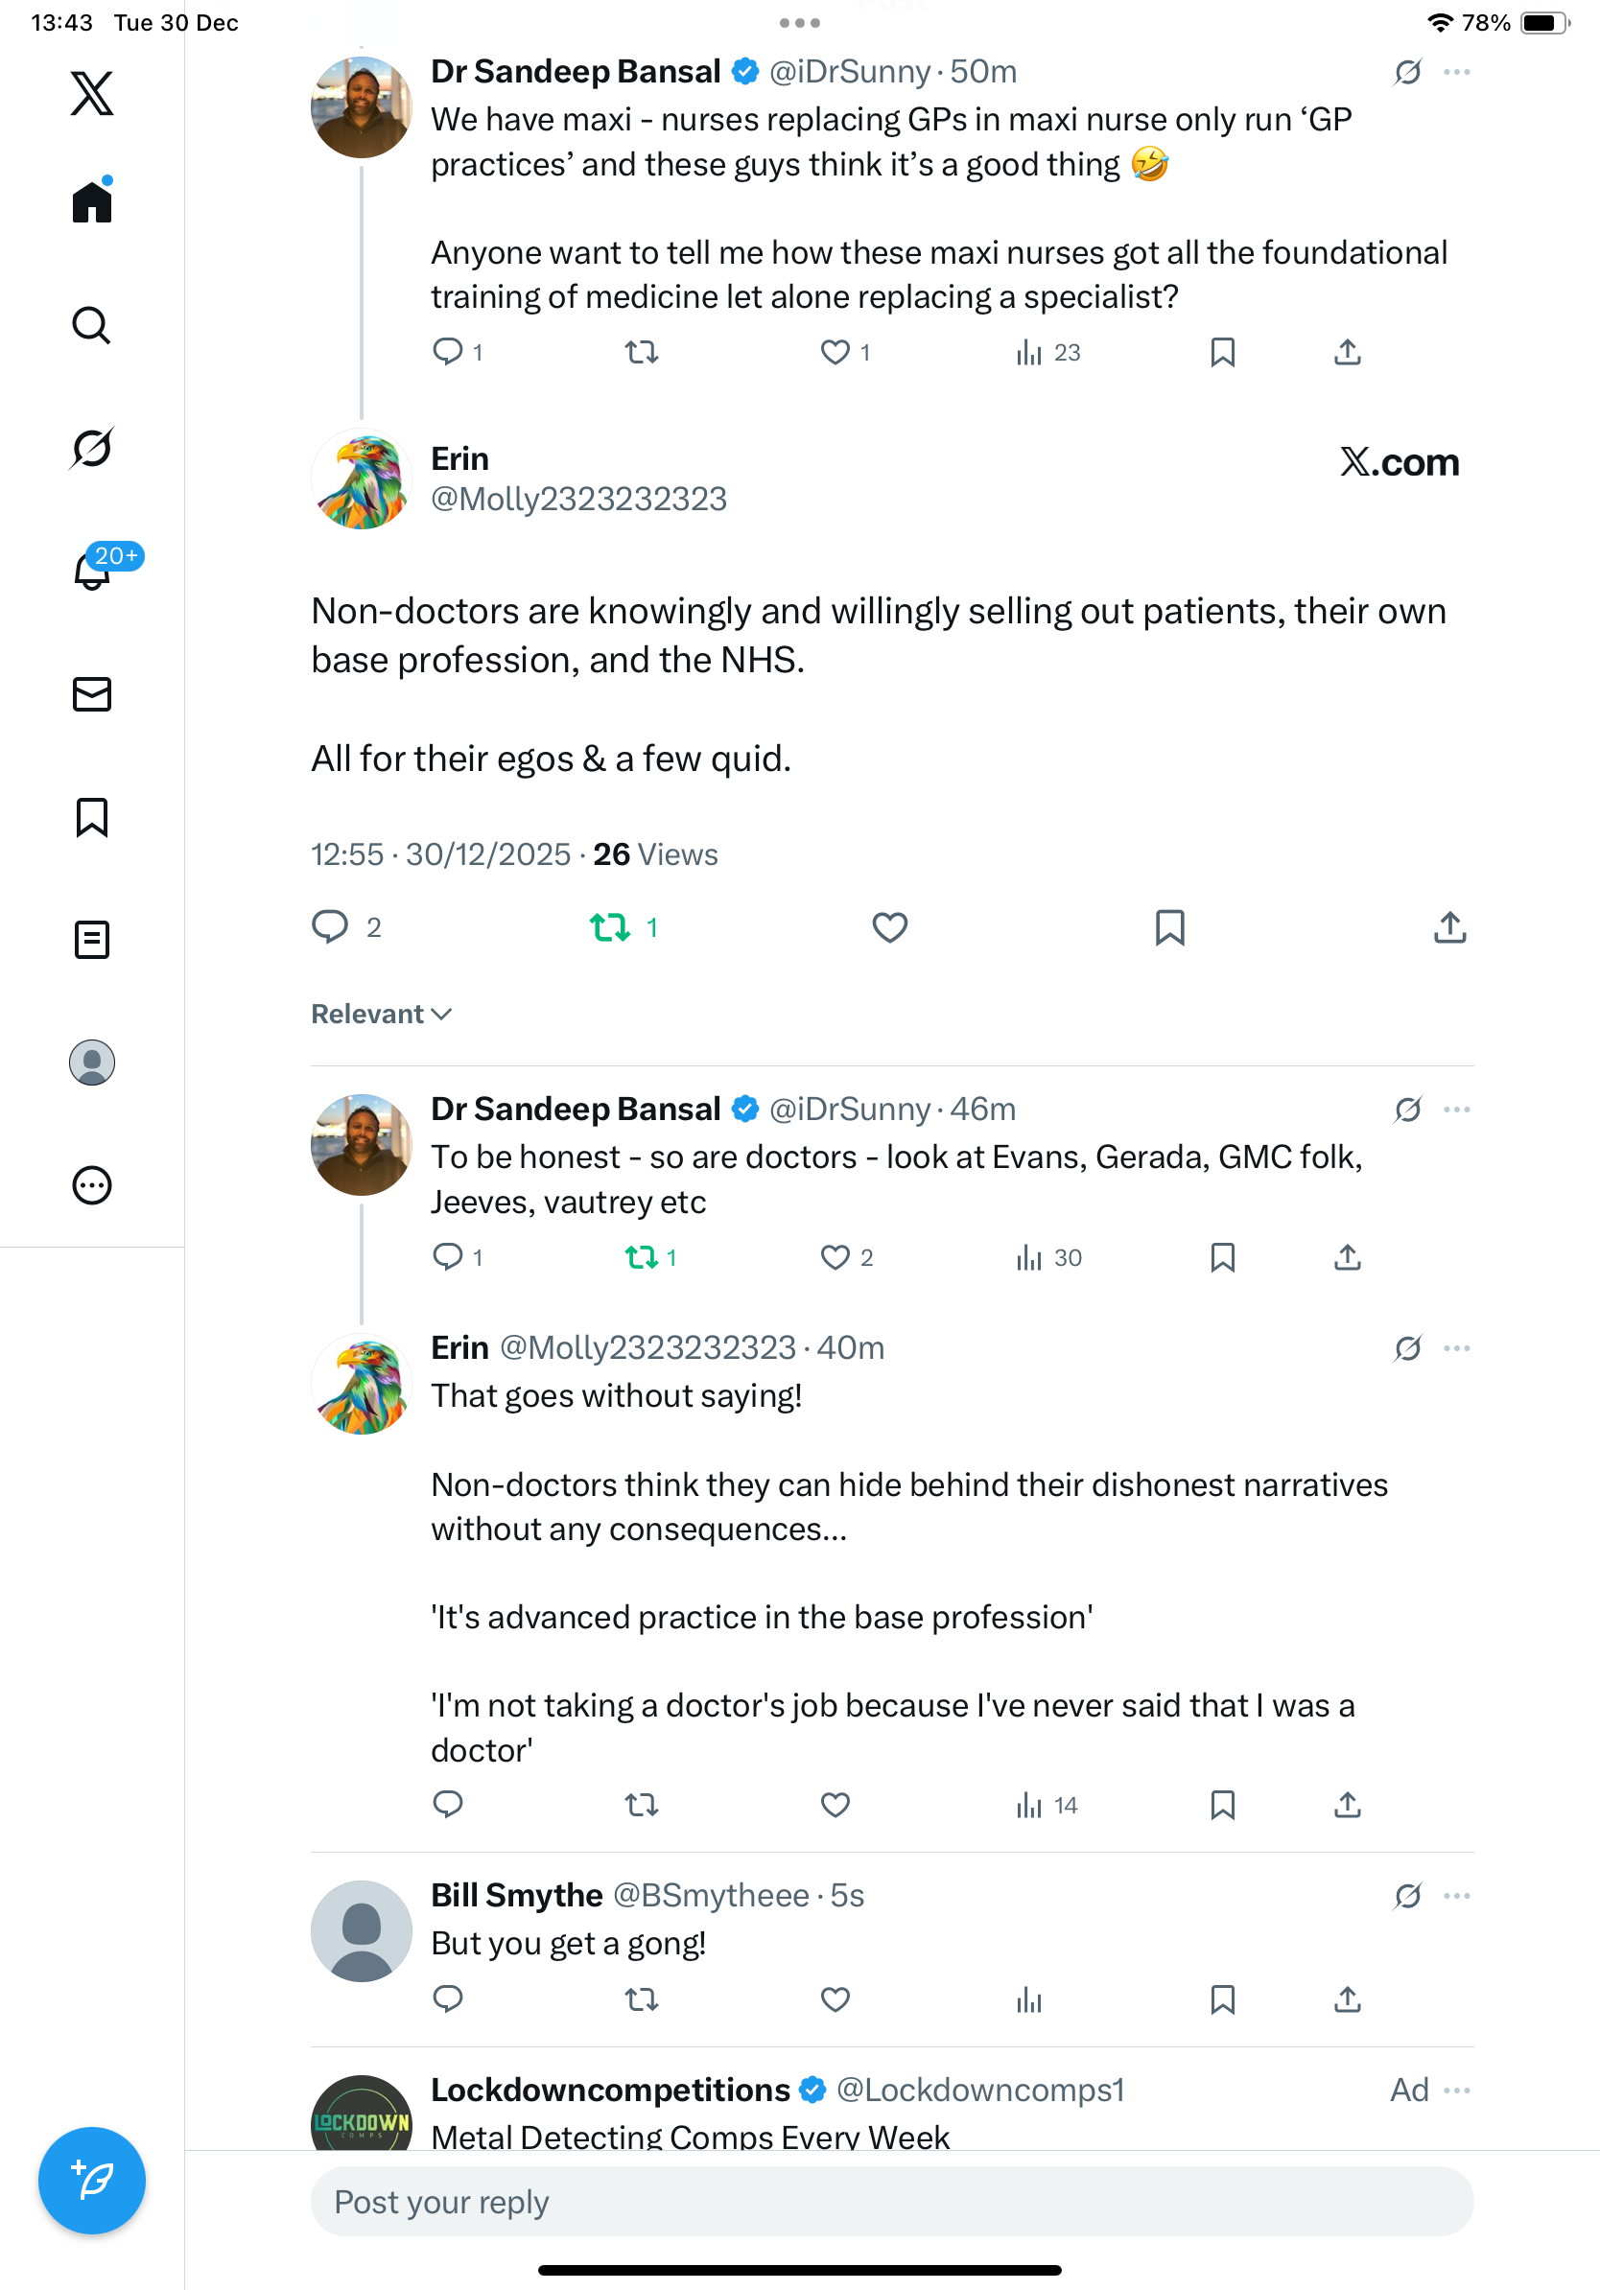Open more options on Bill Smythe's reply
The width and height of the screenshot is (1600, 2290).
tap(1456, 1895)
